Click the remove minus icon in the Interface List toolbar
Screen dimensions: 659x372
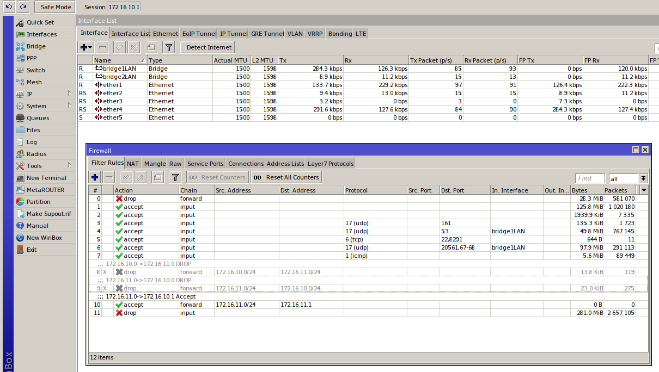click(102, 47)
